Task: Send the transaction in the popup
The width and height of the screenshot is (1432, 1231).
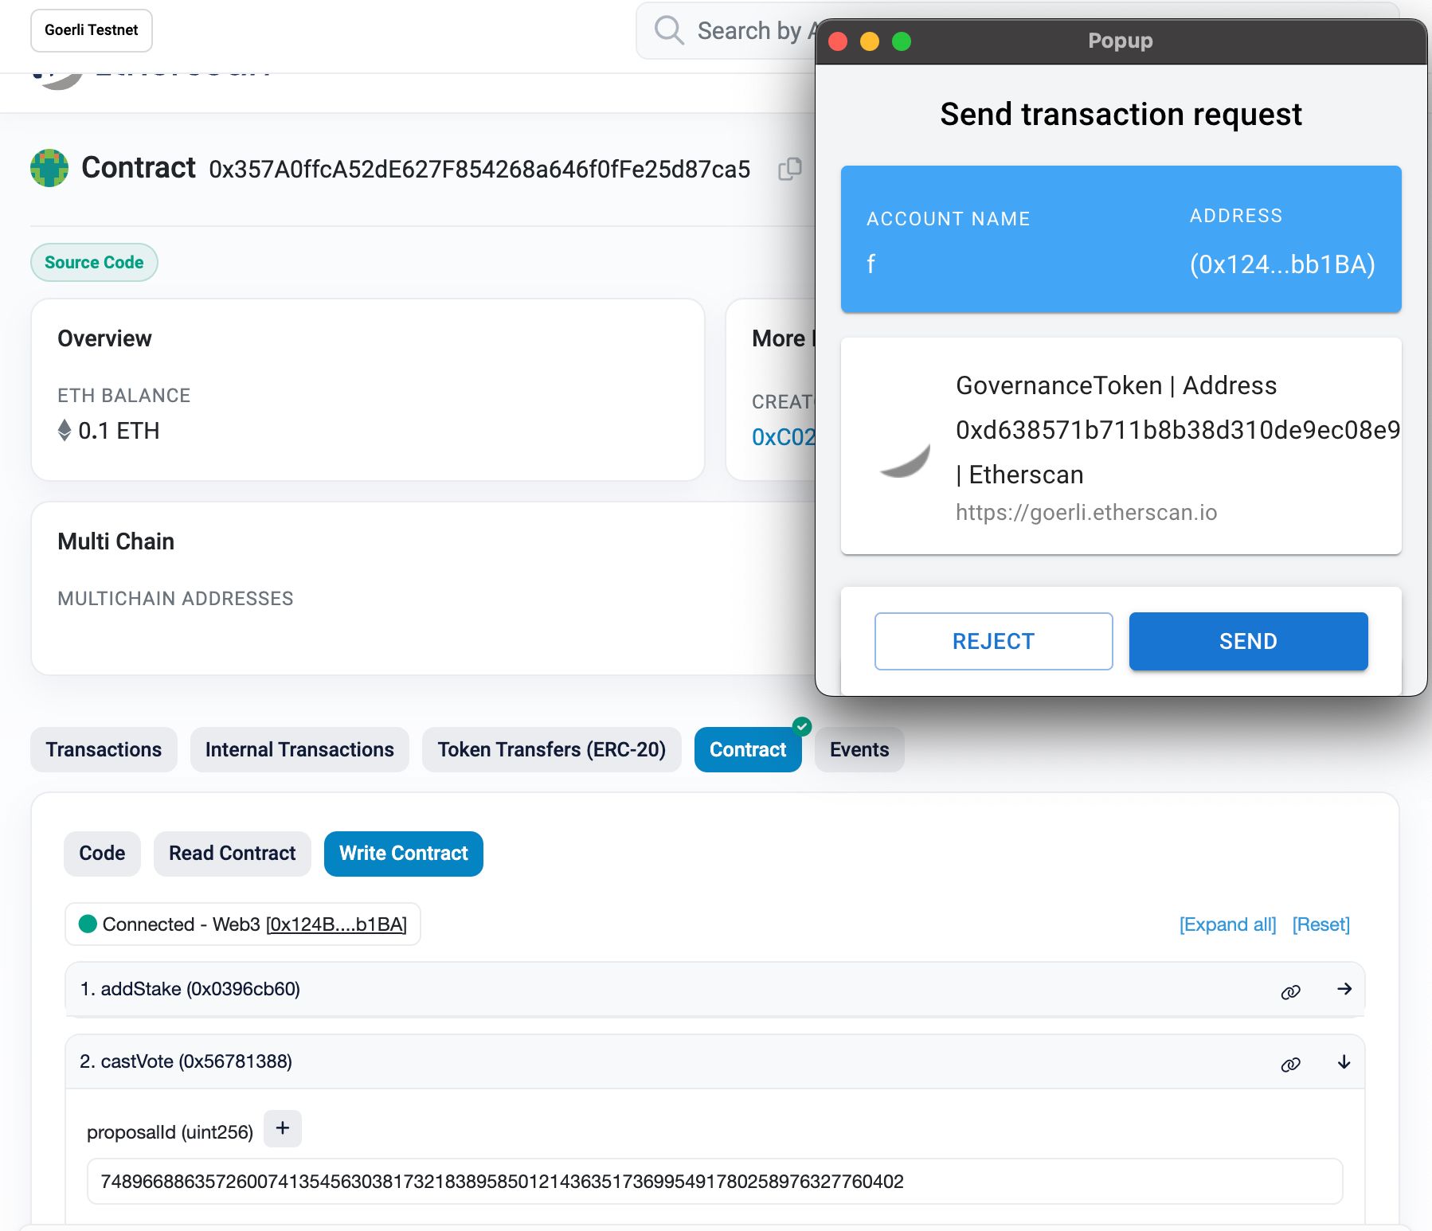Action: coord(1248,641)
